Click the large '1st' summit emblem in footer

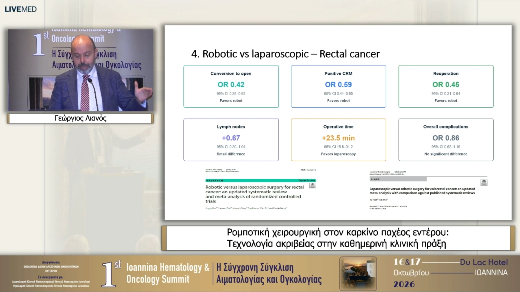tap(111, 273)
